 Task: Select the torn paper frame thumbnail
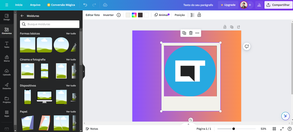61,123
